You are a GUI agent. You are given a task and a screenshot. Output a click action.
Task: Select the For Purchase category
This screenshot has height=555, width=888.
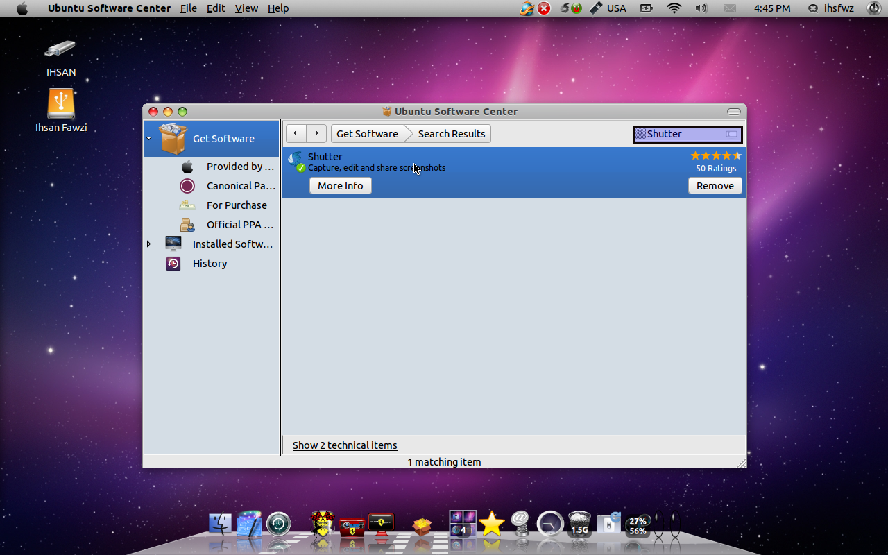coord(223,205)
